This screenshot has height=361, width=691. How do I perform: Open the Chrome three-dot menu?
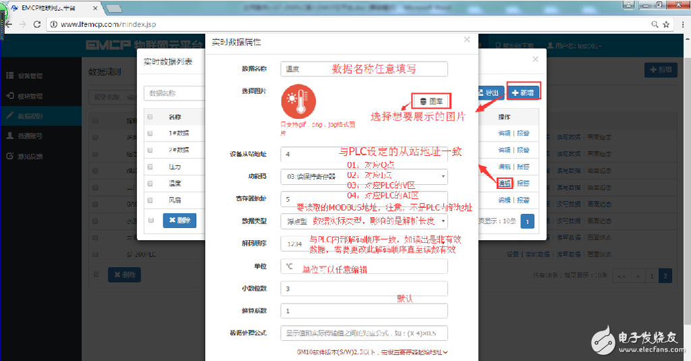tap(683, 24)
